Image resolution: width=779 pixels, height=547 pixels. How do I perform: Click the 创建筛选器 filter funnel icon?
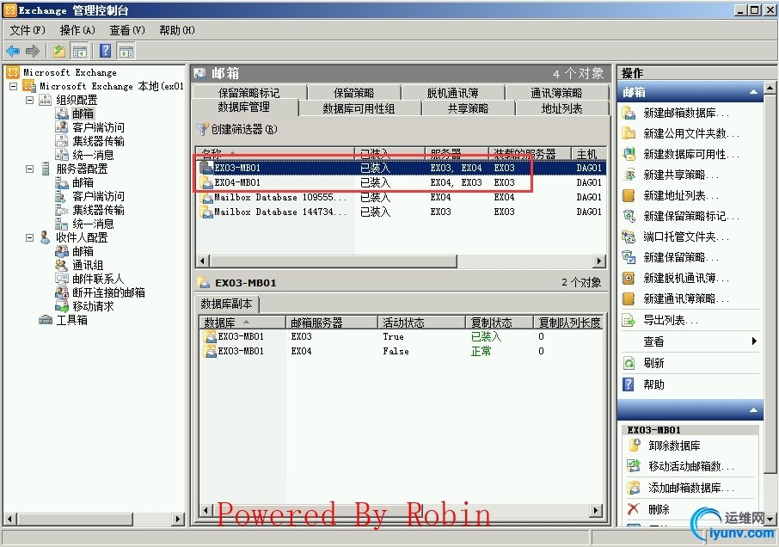coord(202,129)
